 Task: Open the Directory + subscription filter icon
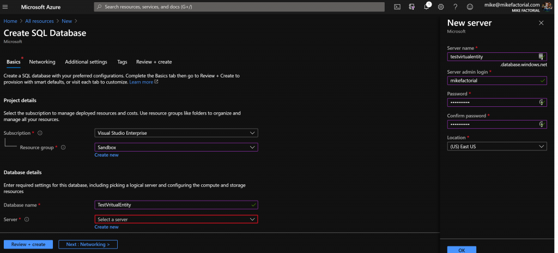(412, 7)
